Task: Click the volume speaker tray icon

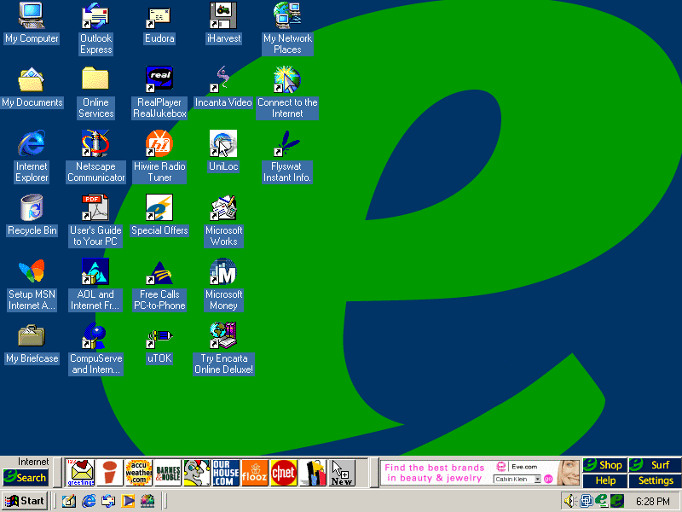Action: (x=569, y=501)
